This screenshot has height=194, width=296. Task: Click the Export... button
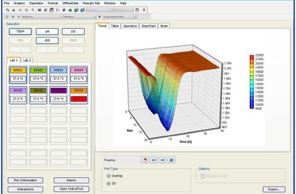point(274,189)
